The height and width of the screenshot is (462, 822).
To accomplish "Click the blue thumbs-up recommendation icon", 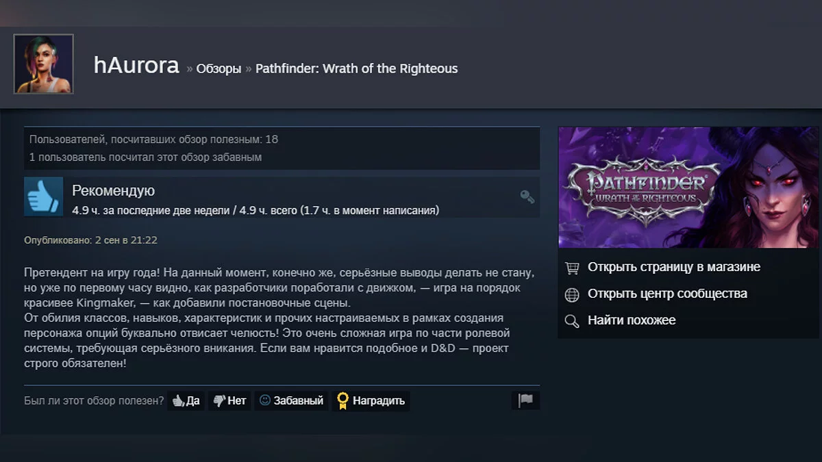I will 44,197.
